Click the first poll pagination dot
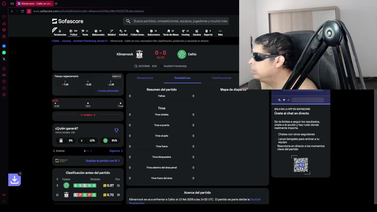 (x=85, y=151)
